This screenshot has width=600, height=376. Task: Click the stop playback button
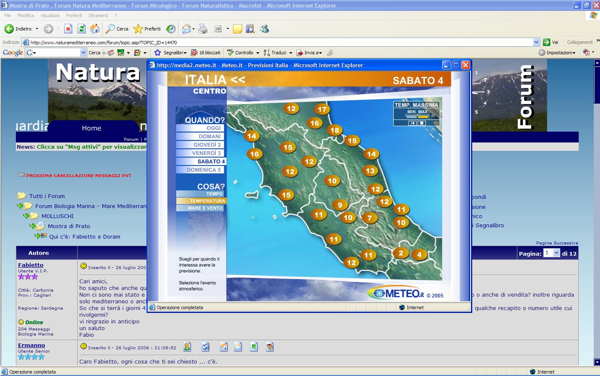422,123
